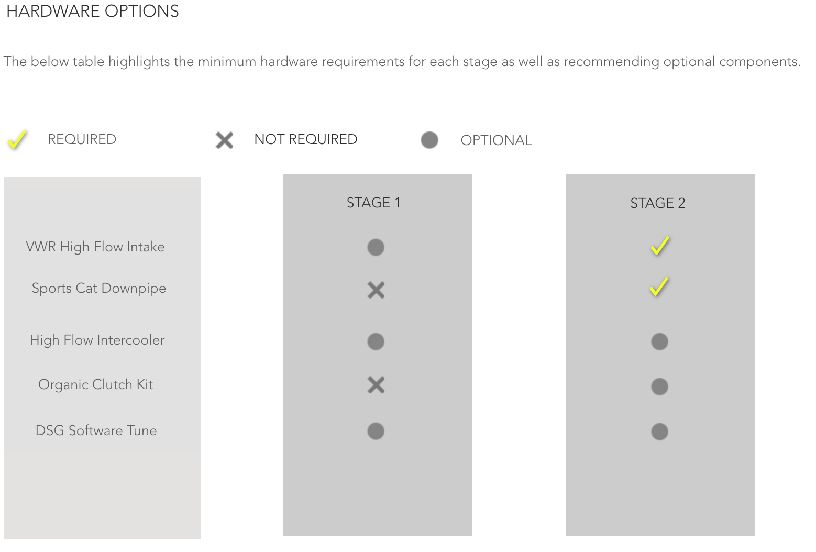The height and width of the screenshot is (552, 816).
Task: Click the X icon beside NOT REQUIRED
Action: [225, 140]
